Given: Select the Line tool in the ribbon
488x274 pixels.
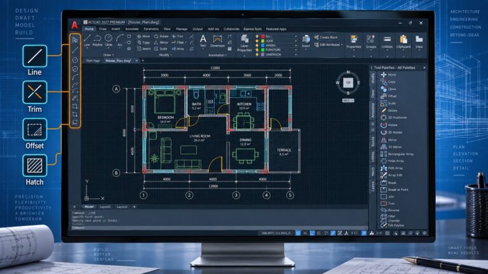Looking at the screenshot, I should pyautogui.click(x=87, y=41).
